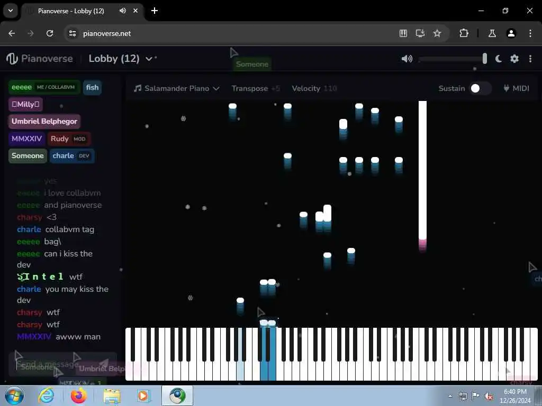Open the Salamander Piano instrument dropdown
Image resolution: width=542 pixels, height=406 pixels.
pyautogui.click(x=177, y=88)
